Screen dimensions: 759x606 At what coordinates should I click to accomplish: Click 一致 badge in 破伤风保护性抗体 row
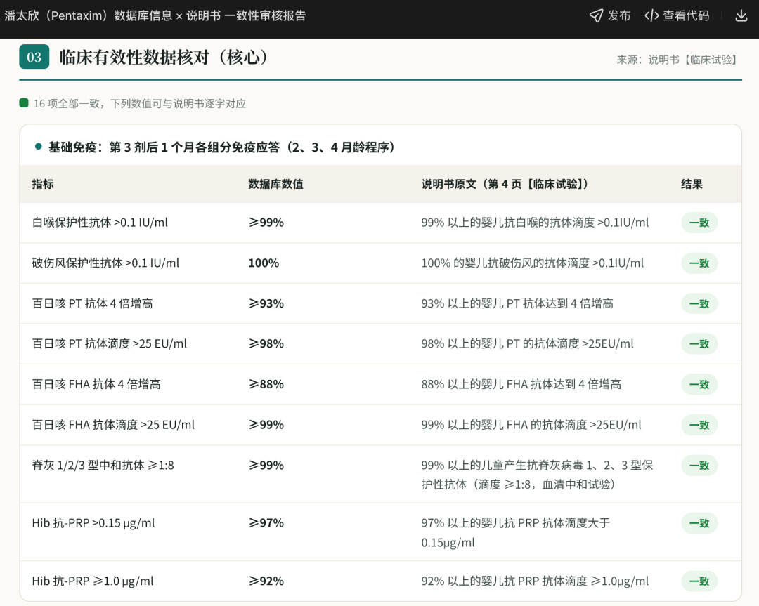click(x=699, y=263)
